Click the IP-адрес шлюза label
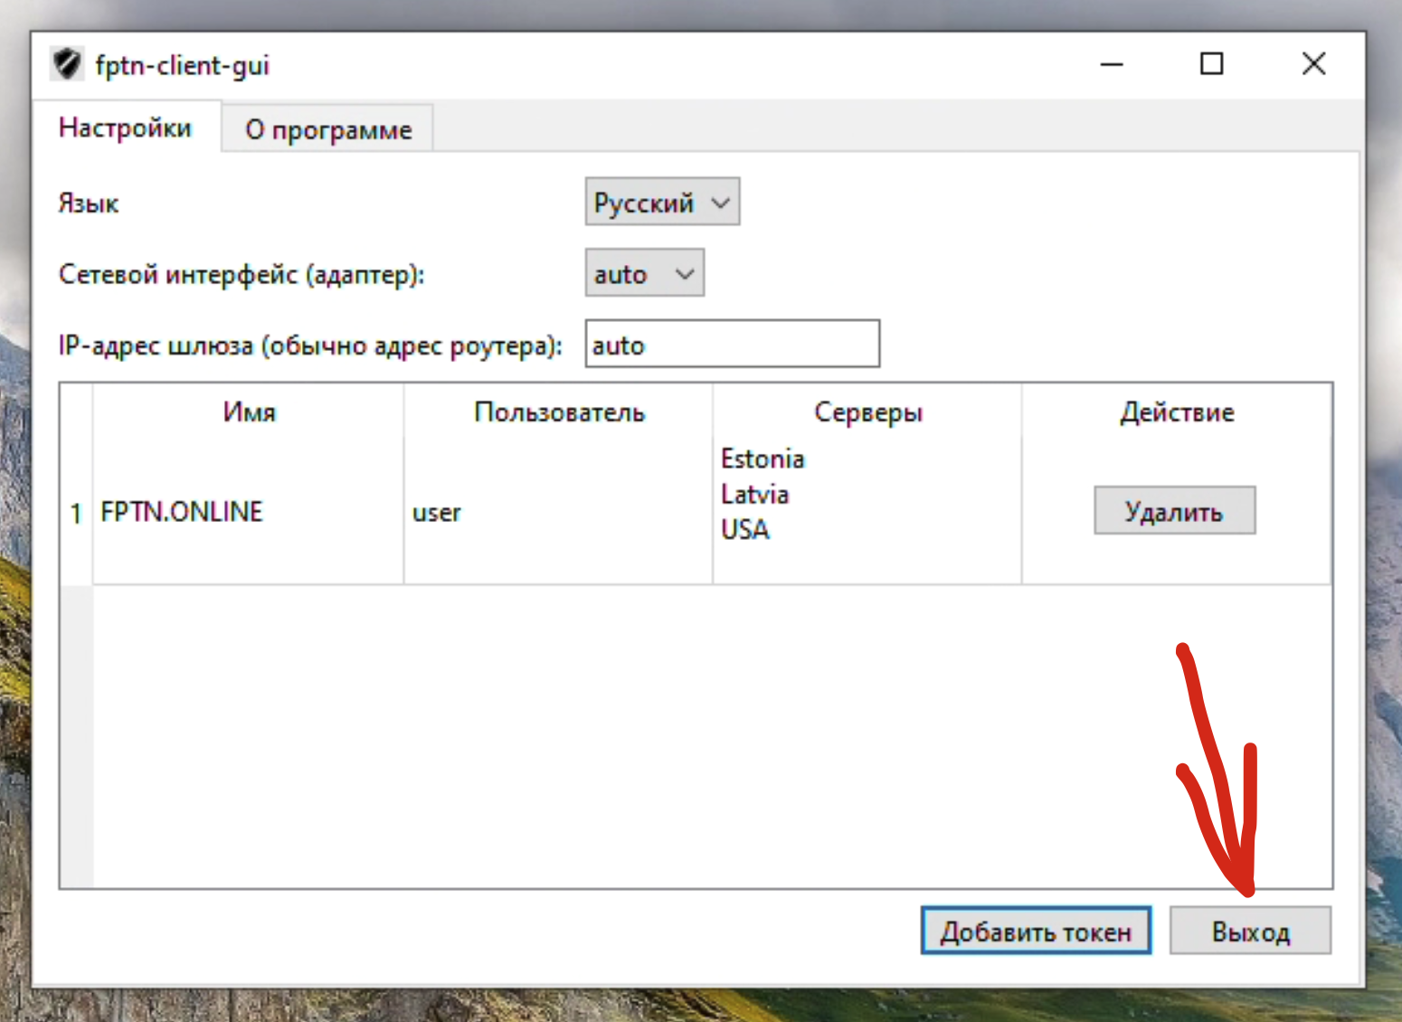The image size is (1402, 1022). tap(310, 345)
